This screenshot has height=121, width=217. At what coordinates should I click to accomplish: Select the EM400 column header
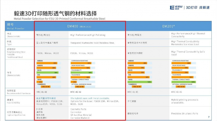[x=80, y=26]
